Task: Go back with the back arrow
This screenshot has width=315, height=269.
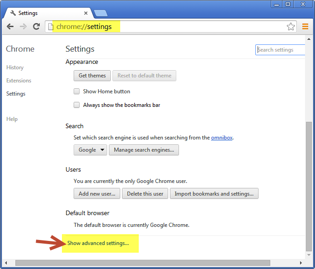Action: 10,26
